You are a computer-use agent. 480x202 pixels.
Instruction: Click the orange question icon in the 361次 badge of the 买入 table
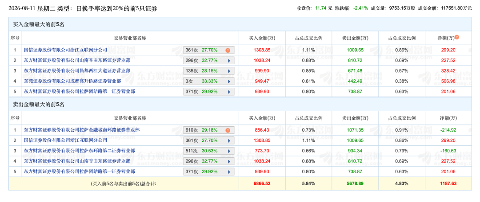click(228, 50)
